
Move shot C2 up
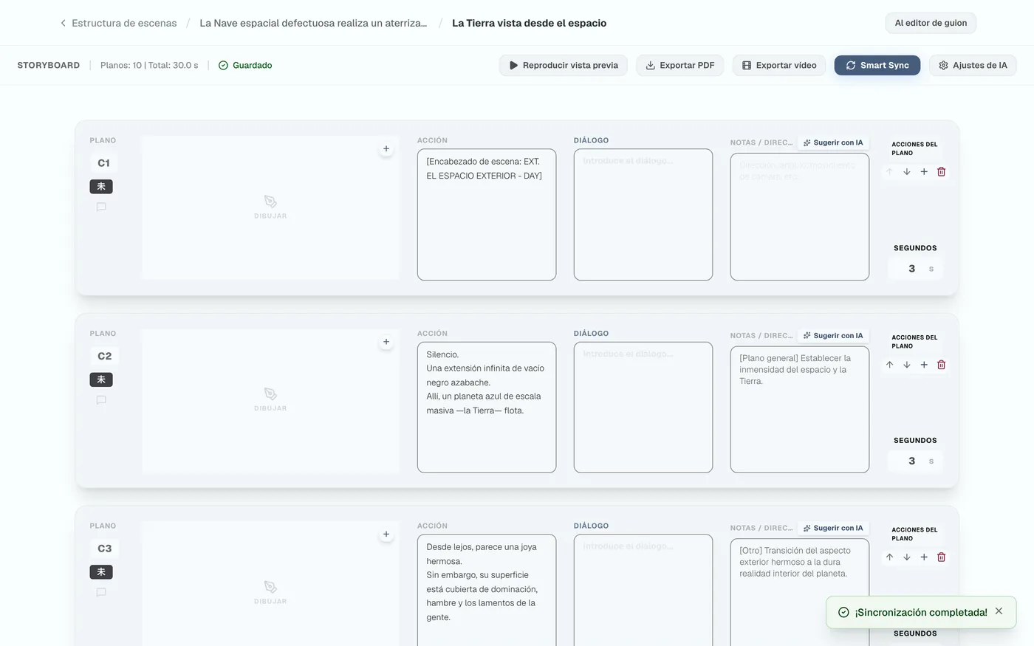[889, 365]
